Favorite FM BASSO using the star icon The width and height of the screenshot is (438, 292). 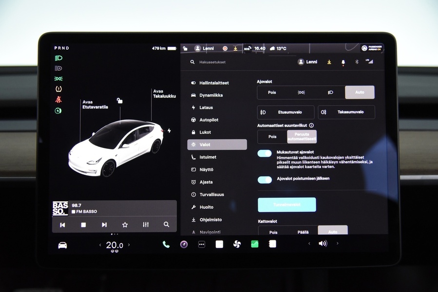click(125, 225)
